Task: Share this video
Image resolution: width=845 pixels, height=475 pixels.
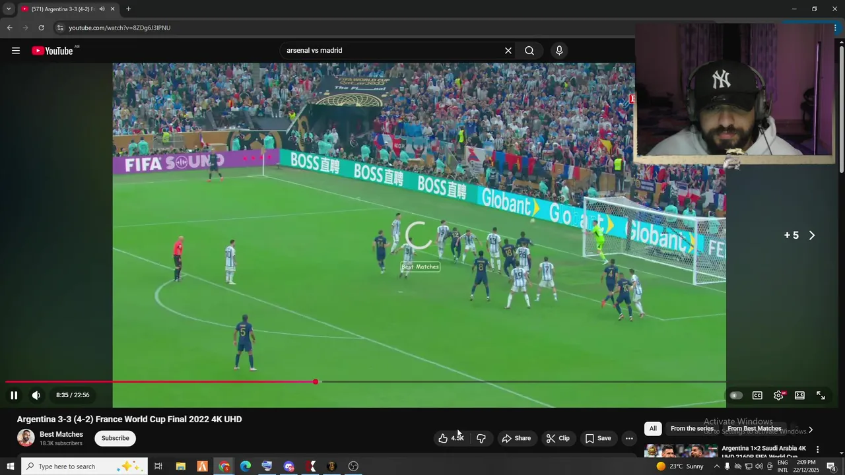Action: tap(516, 438)
